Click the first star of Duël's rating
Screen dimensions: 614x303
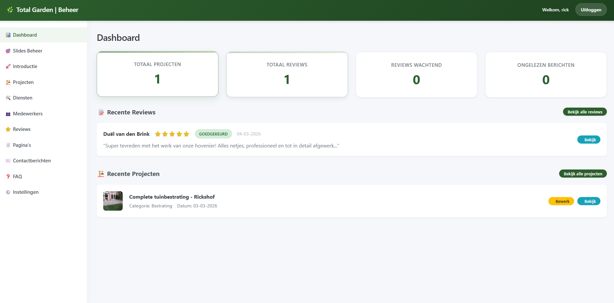point(158,134)
